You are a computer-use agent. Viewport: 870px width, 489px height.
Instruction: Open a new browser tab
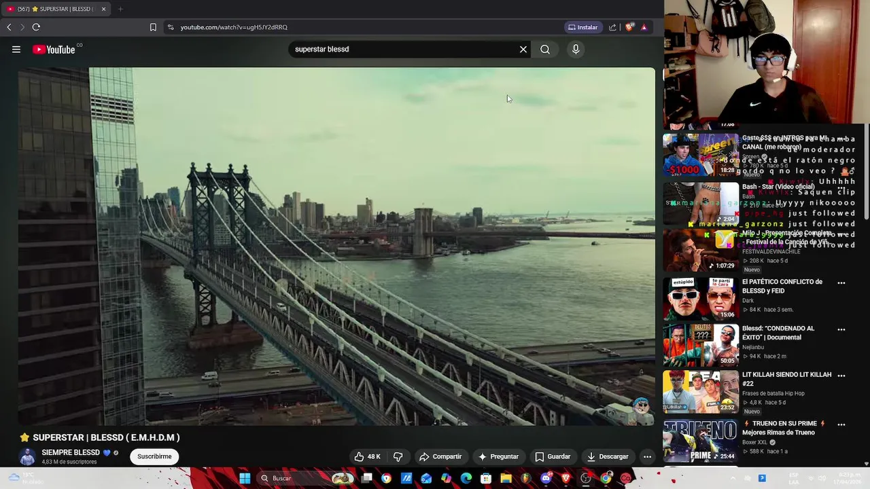[x=120, y=9]
